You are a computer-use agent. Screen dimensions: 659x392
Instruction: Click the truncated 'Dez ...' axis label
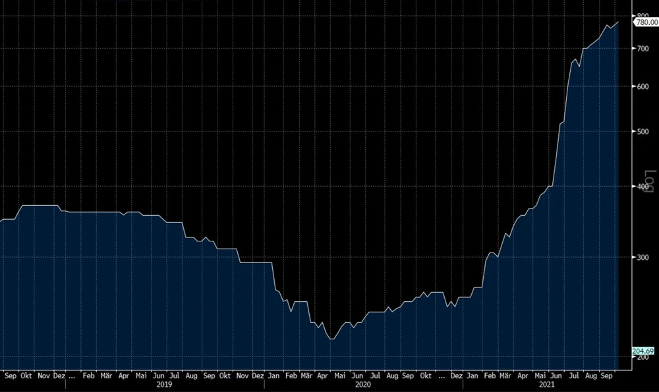click(63, 376)
